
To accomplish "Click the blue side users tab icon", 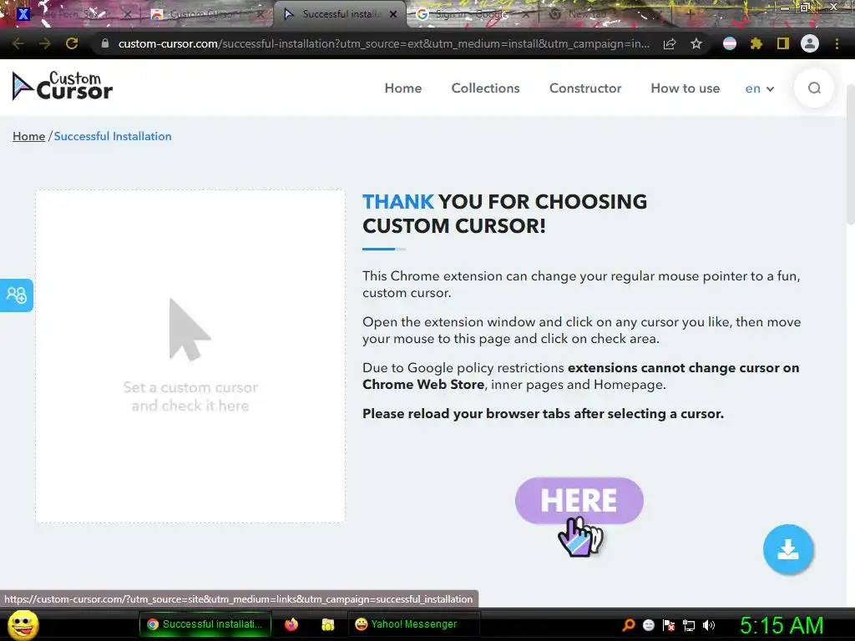I will tap(17, 295).
